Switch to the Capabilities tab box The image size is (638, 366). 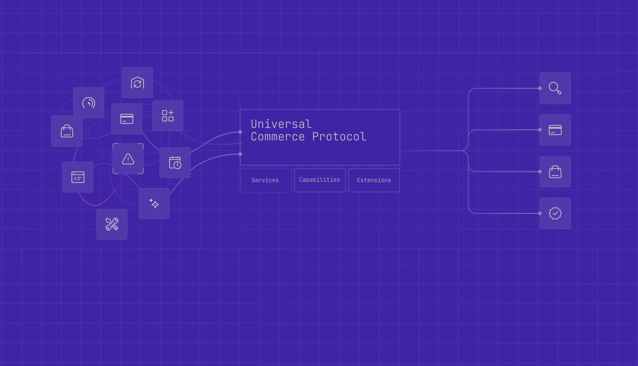[320, 180]
